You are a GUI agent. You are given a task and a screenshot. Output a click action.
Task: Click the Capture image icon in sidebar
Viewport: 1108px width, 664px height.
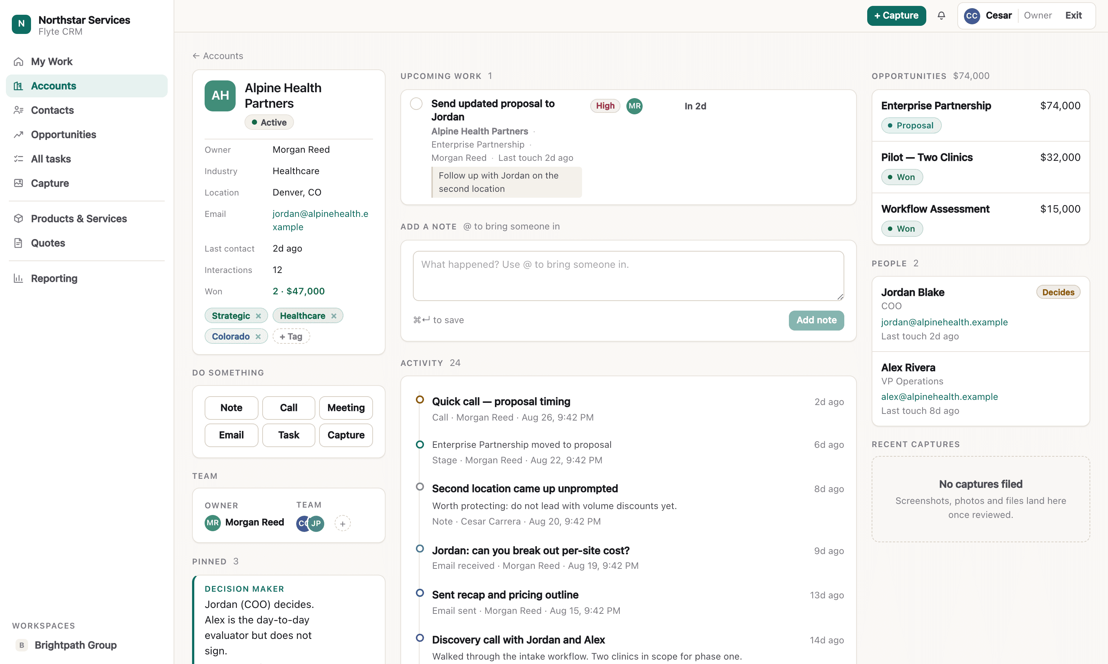(x=18, y=183)
